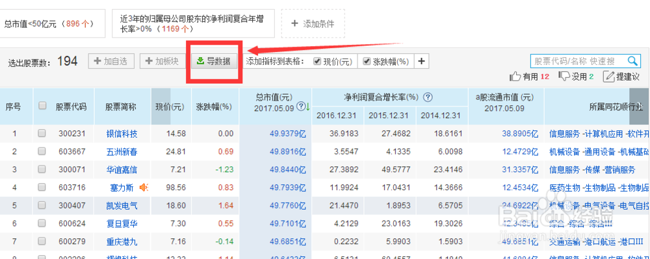
Task: Click the thumbs-down 没用 icon
Action: coord(564,76)
